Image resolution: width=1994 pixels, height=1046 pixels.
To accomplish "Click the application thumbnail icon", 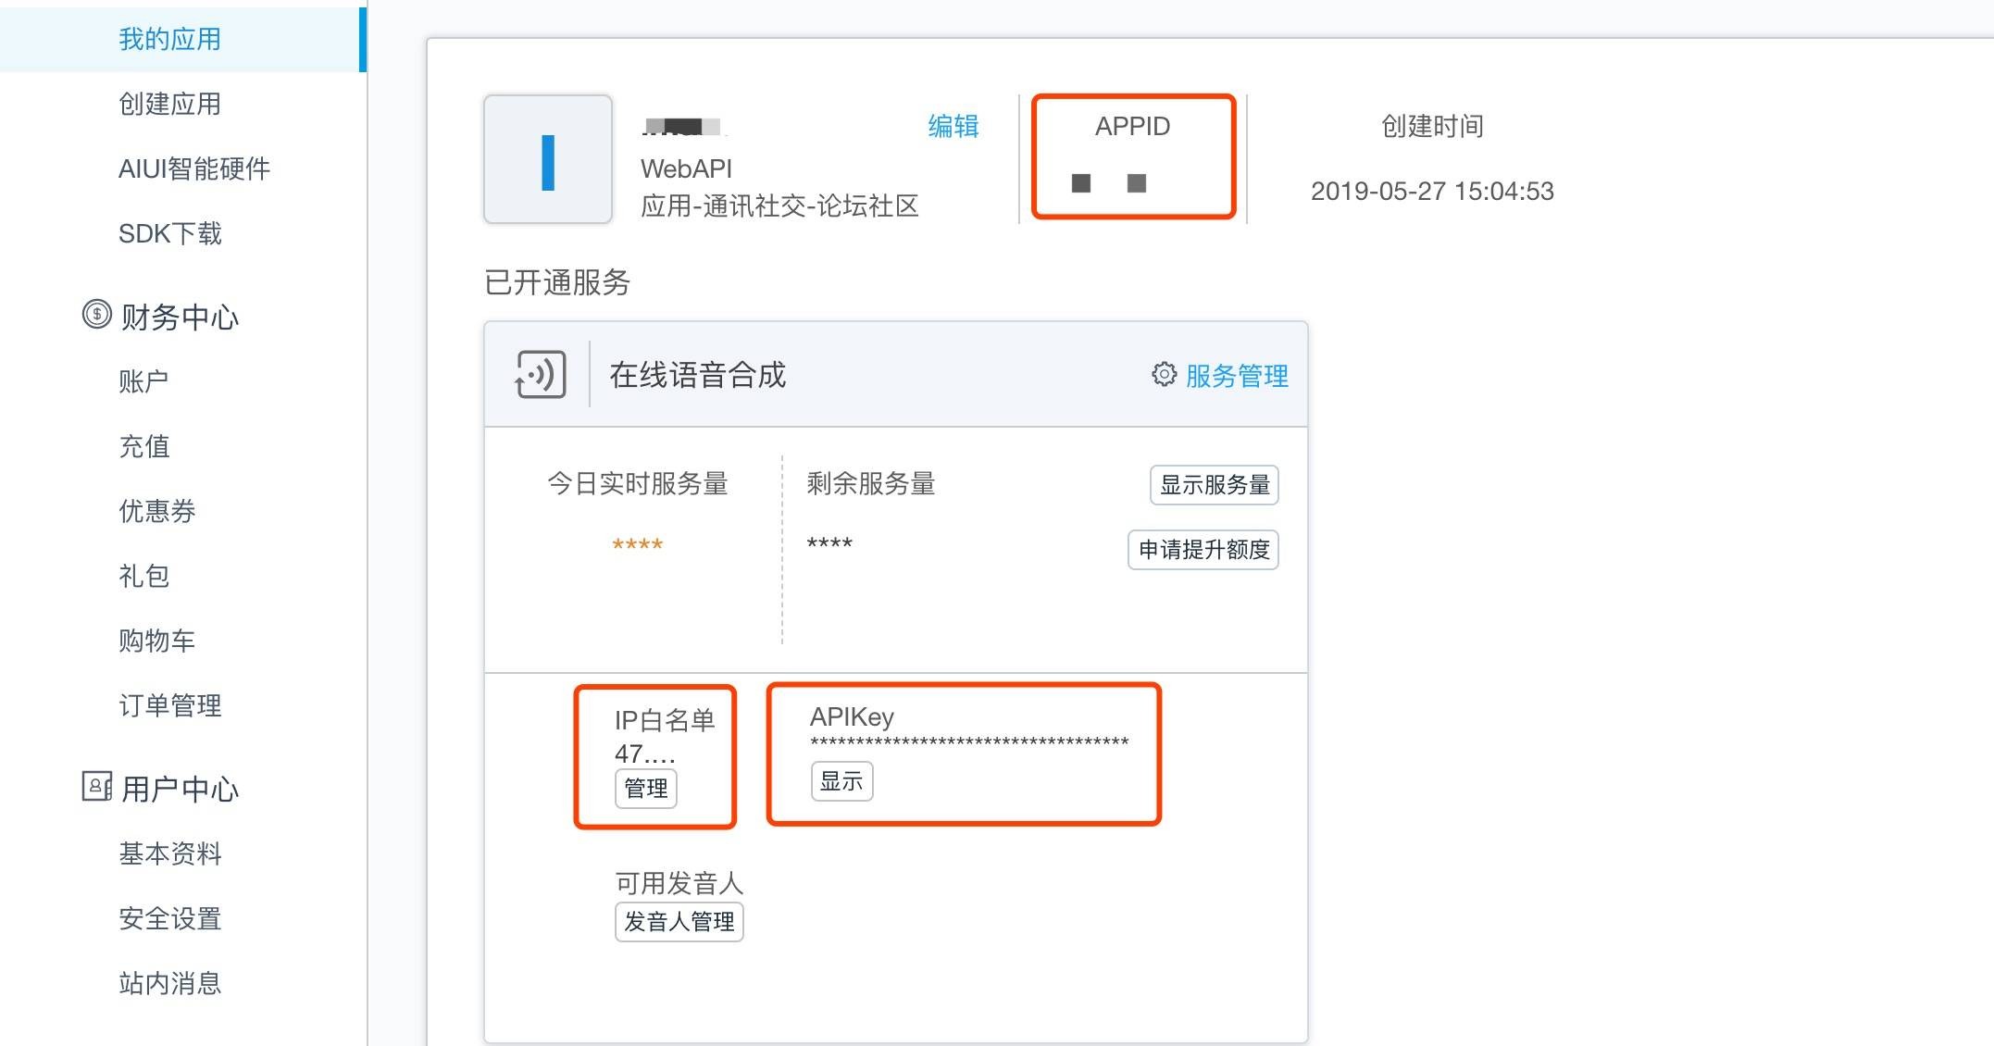I will (x=548, y=159).
